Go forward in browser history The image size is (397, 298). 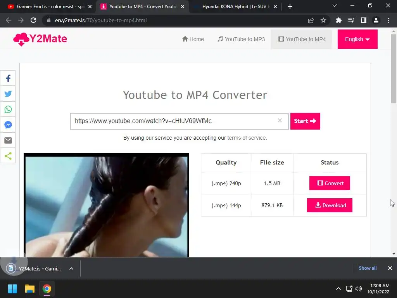(21, 20)
